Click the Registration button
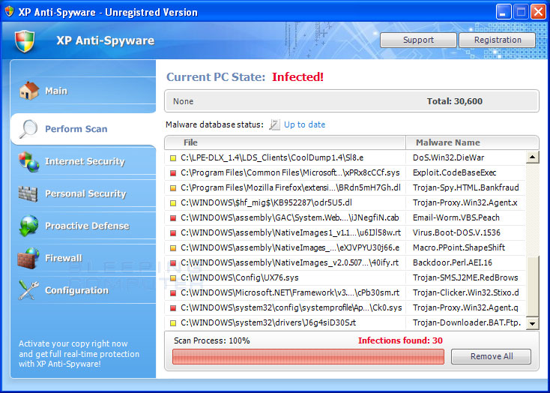This screenshot has width=550, height=393. tap(498, 40)
